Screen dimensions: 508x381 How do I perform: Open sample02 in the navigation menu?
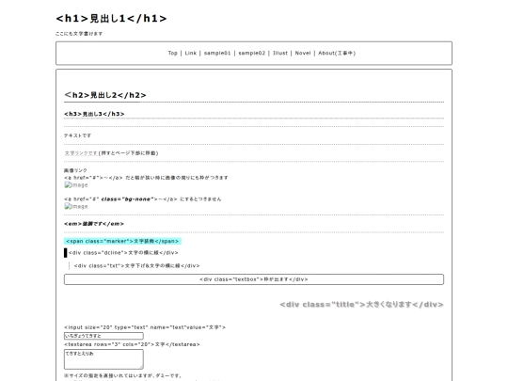click(252, 53)
